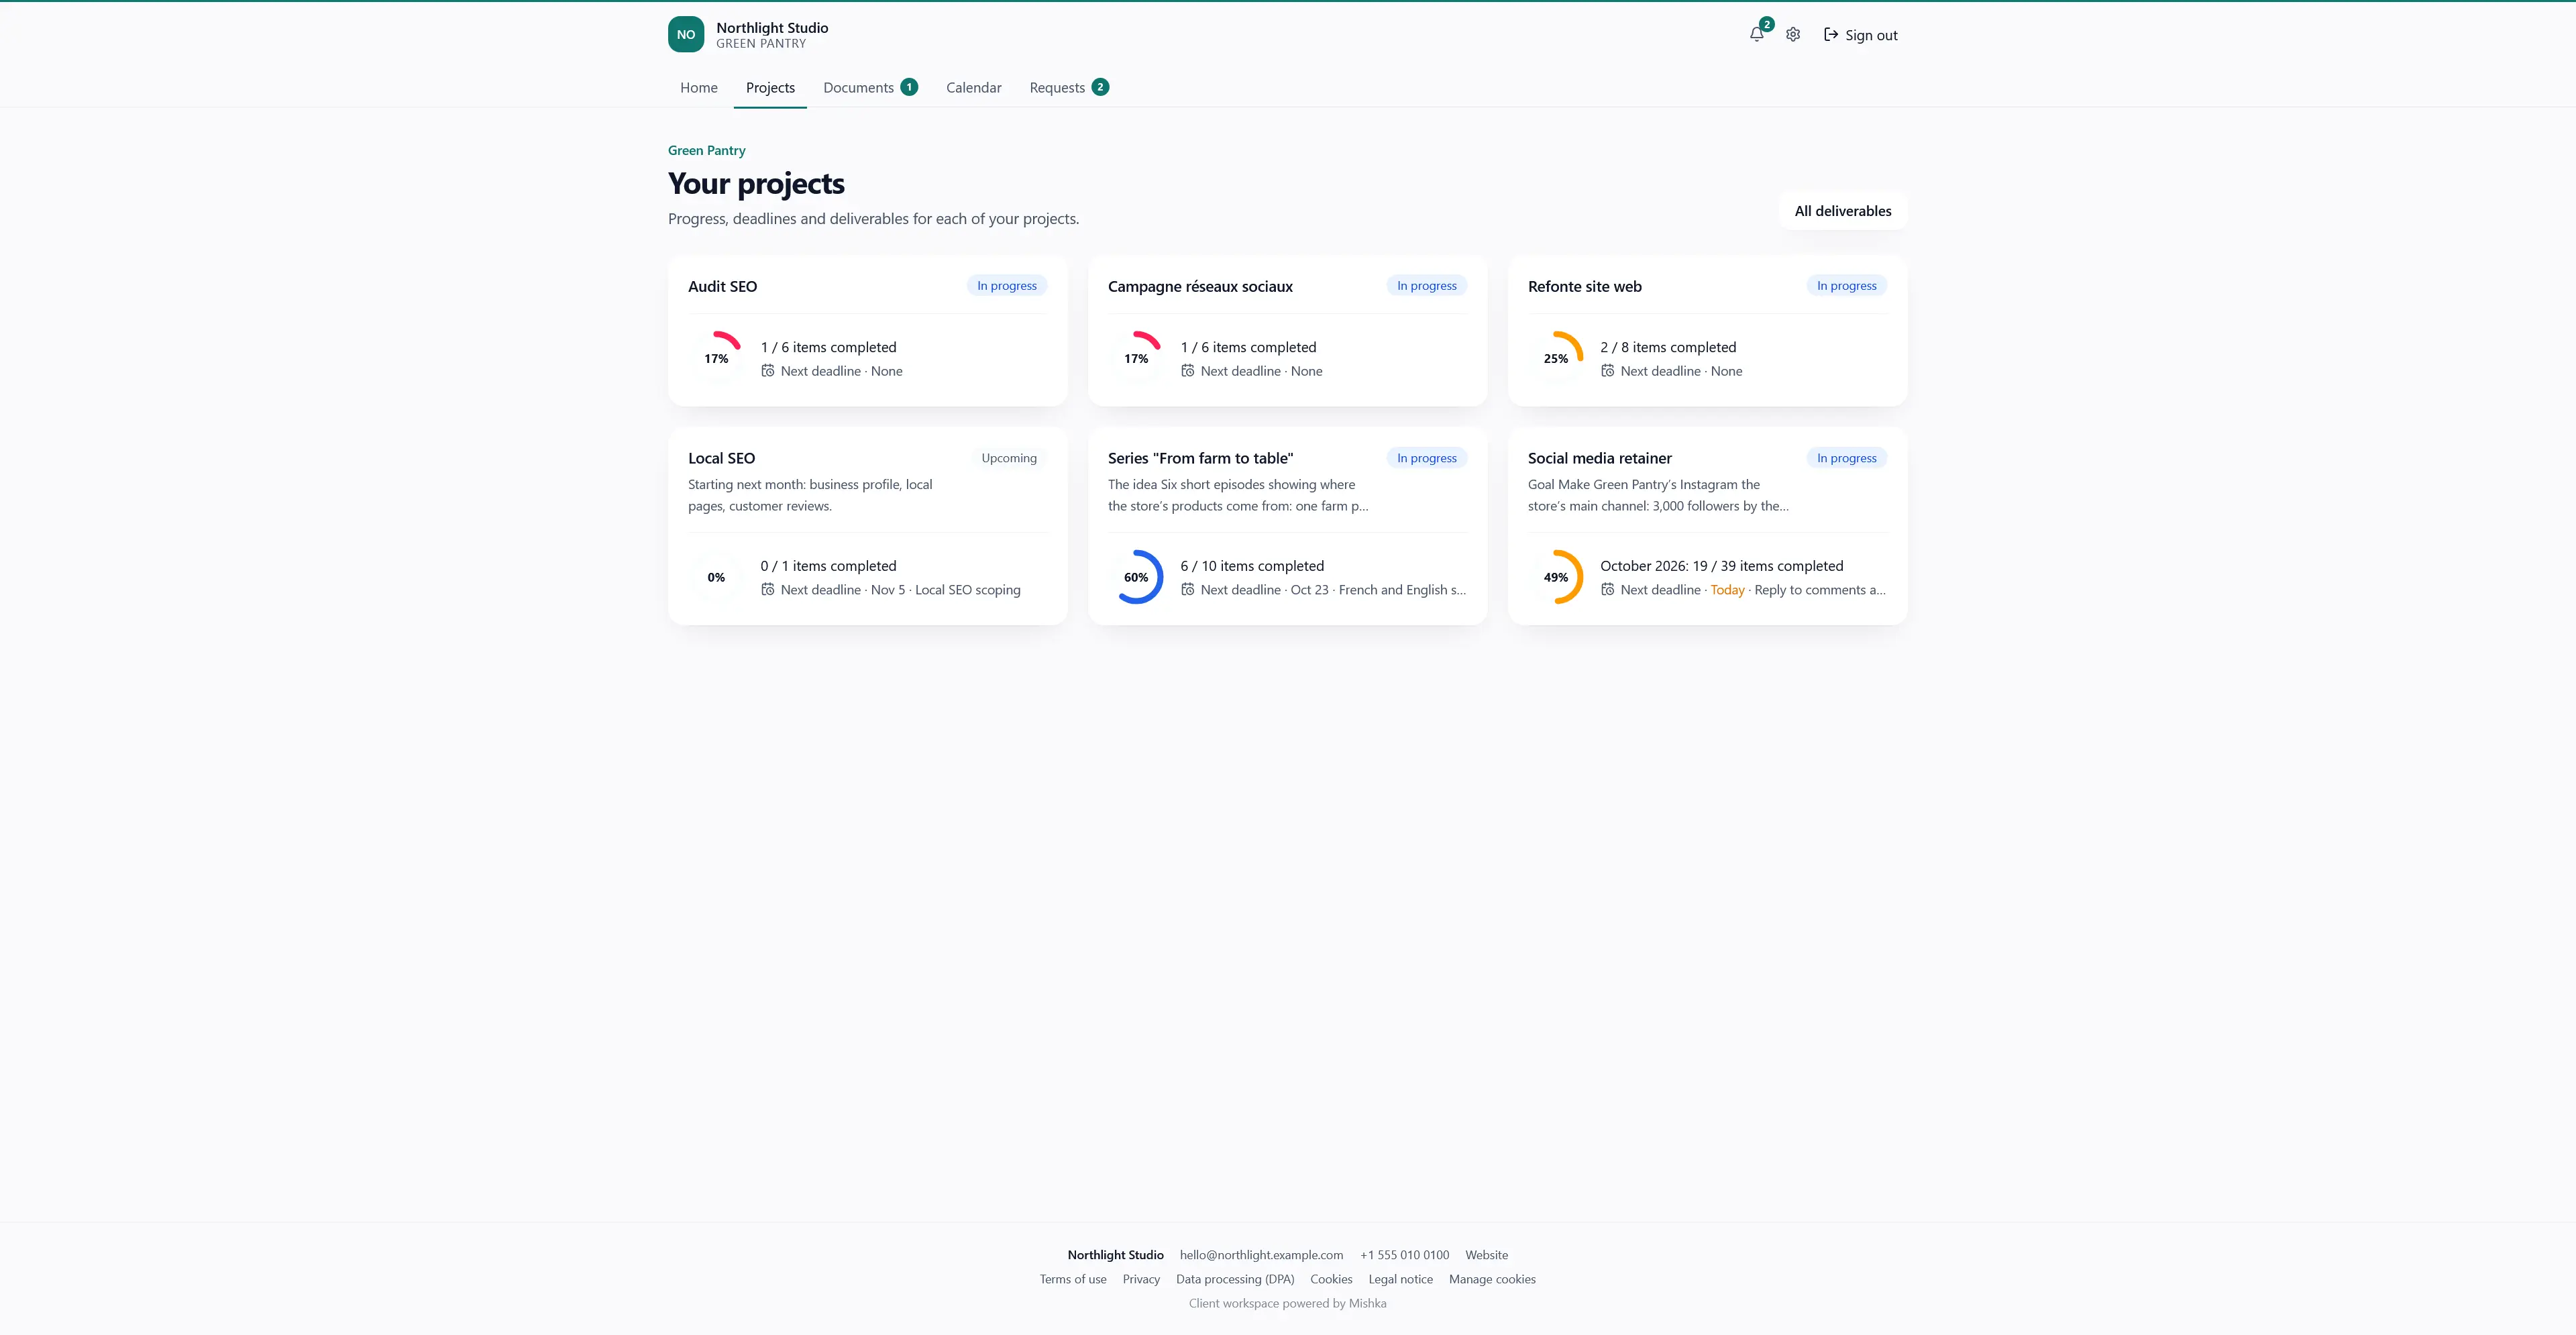Click calendar icon in Social media retainer card
2576x1335 pixels.
pyautogui.click(x=1608, y=590)
